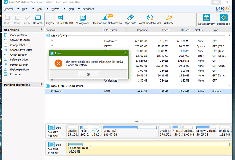Select the F: Sandisk partition row
This screenshot has height=160, width=235.
pyautogui.click(x=138, y=91)
